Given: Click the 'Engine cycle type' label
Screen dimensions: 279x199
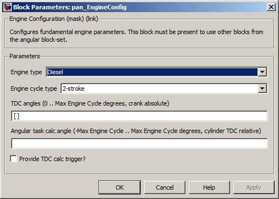Looking at the screenshot, I should coord(34,89).
